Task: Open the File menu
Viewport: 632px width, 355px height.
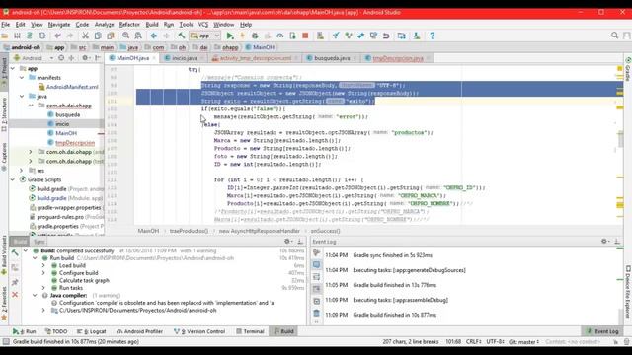Action: (6, 25)
